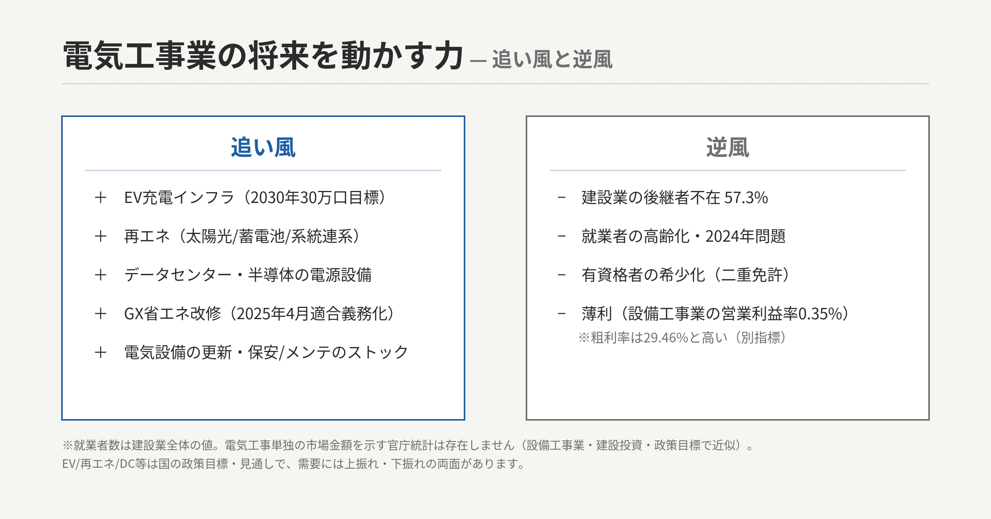Click the line 電気設備の更新・保安/メンテのストック
This screenshot has height=519, width=991.
coord(266,352)
